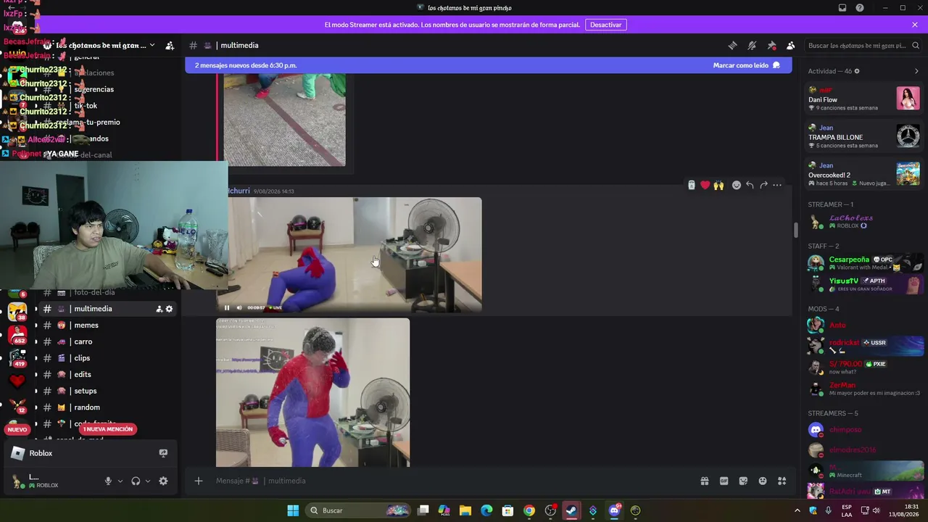Open Steam from the taskbar
The height and width of the screenshot is (522, 928).
pos(571,510)
